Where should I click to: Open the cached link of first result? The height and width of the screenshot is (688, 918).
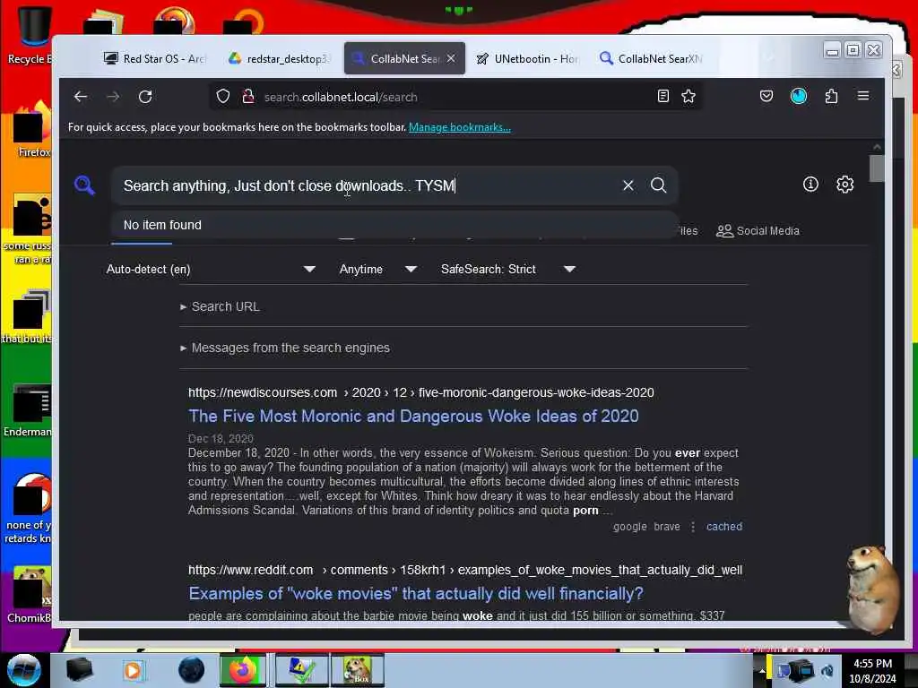(x=724, y=527)
